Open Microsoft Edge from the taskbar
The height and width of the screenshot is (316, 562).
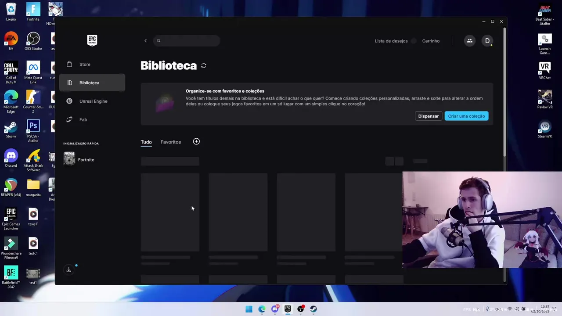262,309
